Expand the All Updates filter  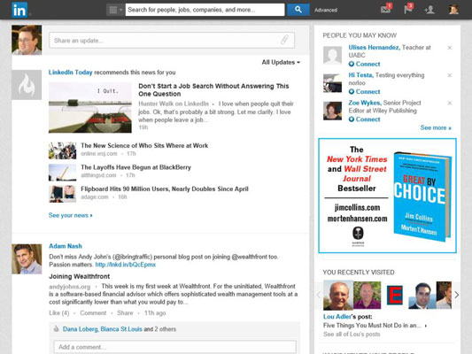coord(281,62)
